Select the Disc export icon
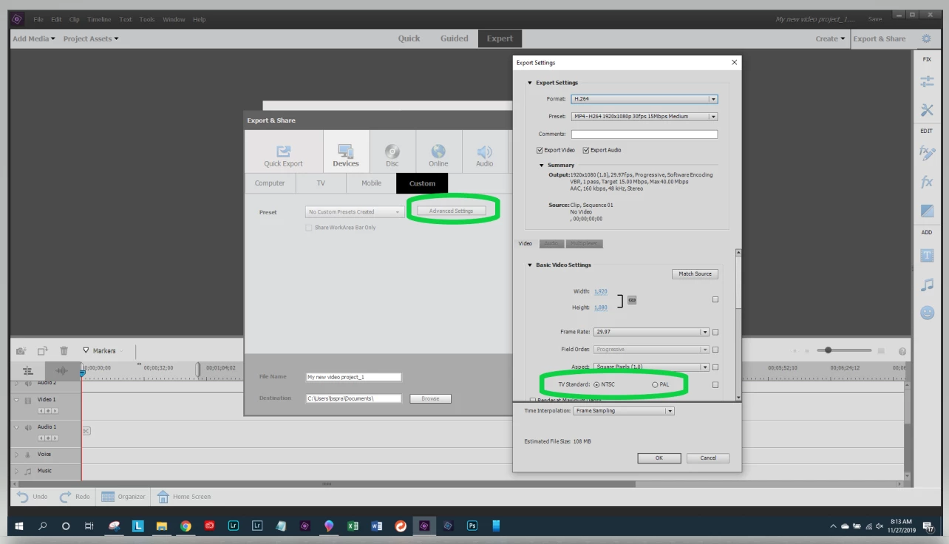The width and height of the screenshot is (949, 544). pyautogui.click(x=392, y=152)
